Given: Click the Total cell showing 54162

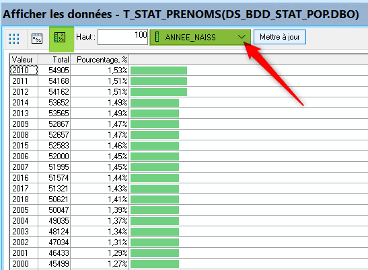Looking at the screenshot, I should tap(54, 92).
